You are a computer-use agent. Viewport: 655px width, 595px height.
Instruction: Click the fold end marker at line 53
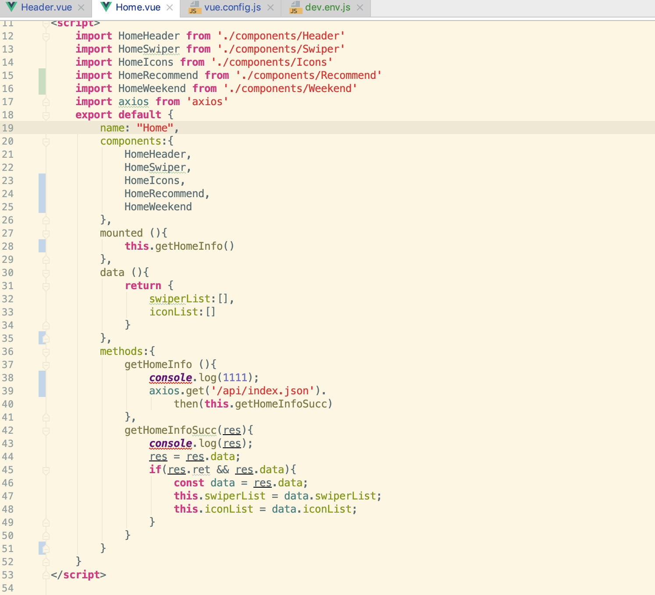click(46, 575)
